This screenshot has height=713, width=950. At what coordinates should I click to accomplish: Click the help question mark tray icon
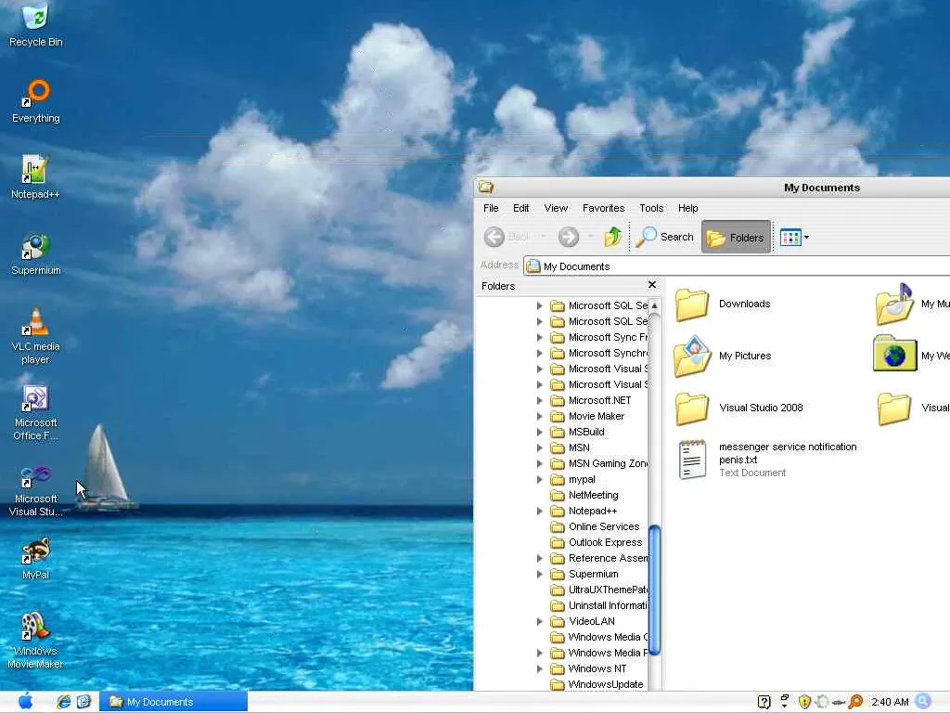coord(764,702)
